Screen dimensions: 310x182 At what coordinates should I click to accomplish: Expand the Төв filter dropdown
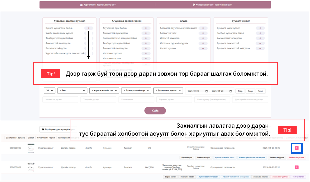tap(72, 91)
